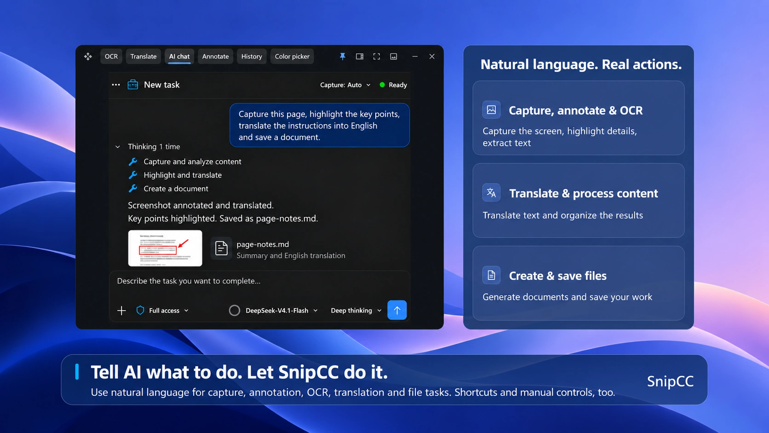
Task: Click the task description input field
Action: click(259, 281)
